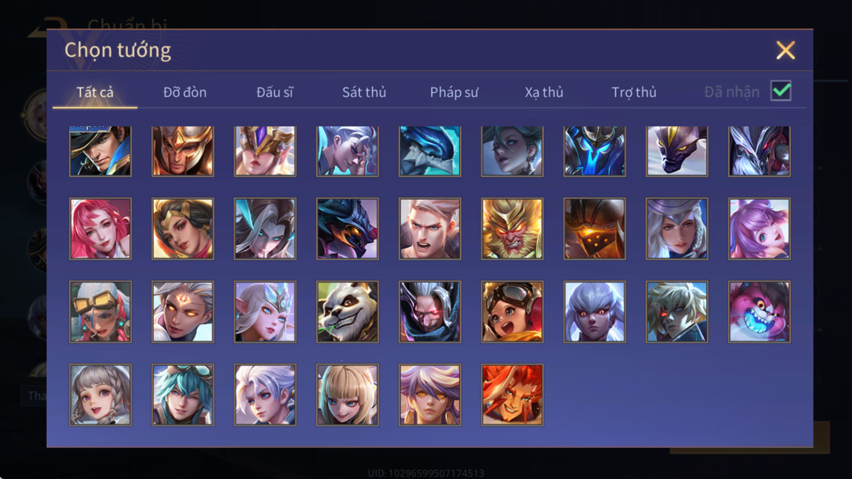Screen dimensions: 852x479
Task: Select the purple-haired girl hero portrait
Action: pos(759,229)
